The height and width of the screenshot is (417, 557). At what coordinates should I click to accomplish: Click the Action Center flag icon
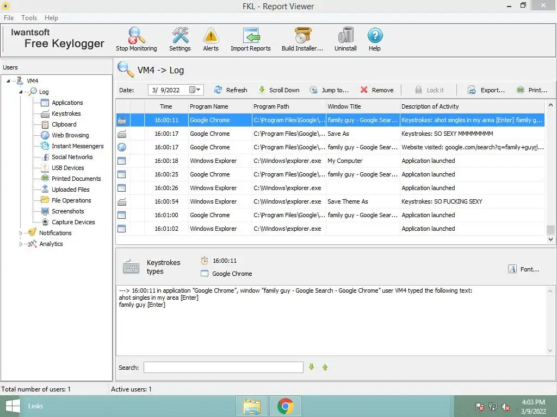[479, 407]
